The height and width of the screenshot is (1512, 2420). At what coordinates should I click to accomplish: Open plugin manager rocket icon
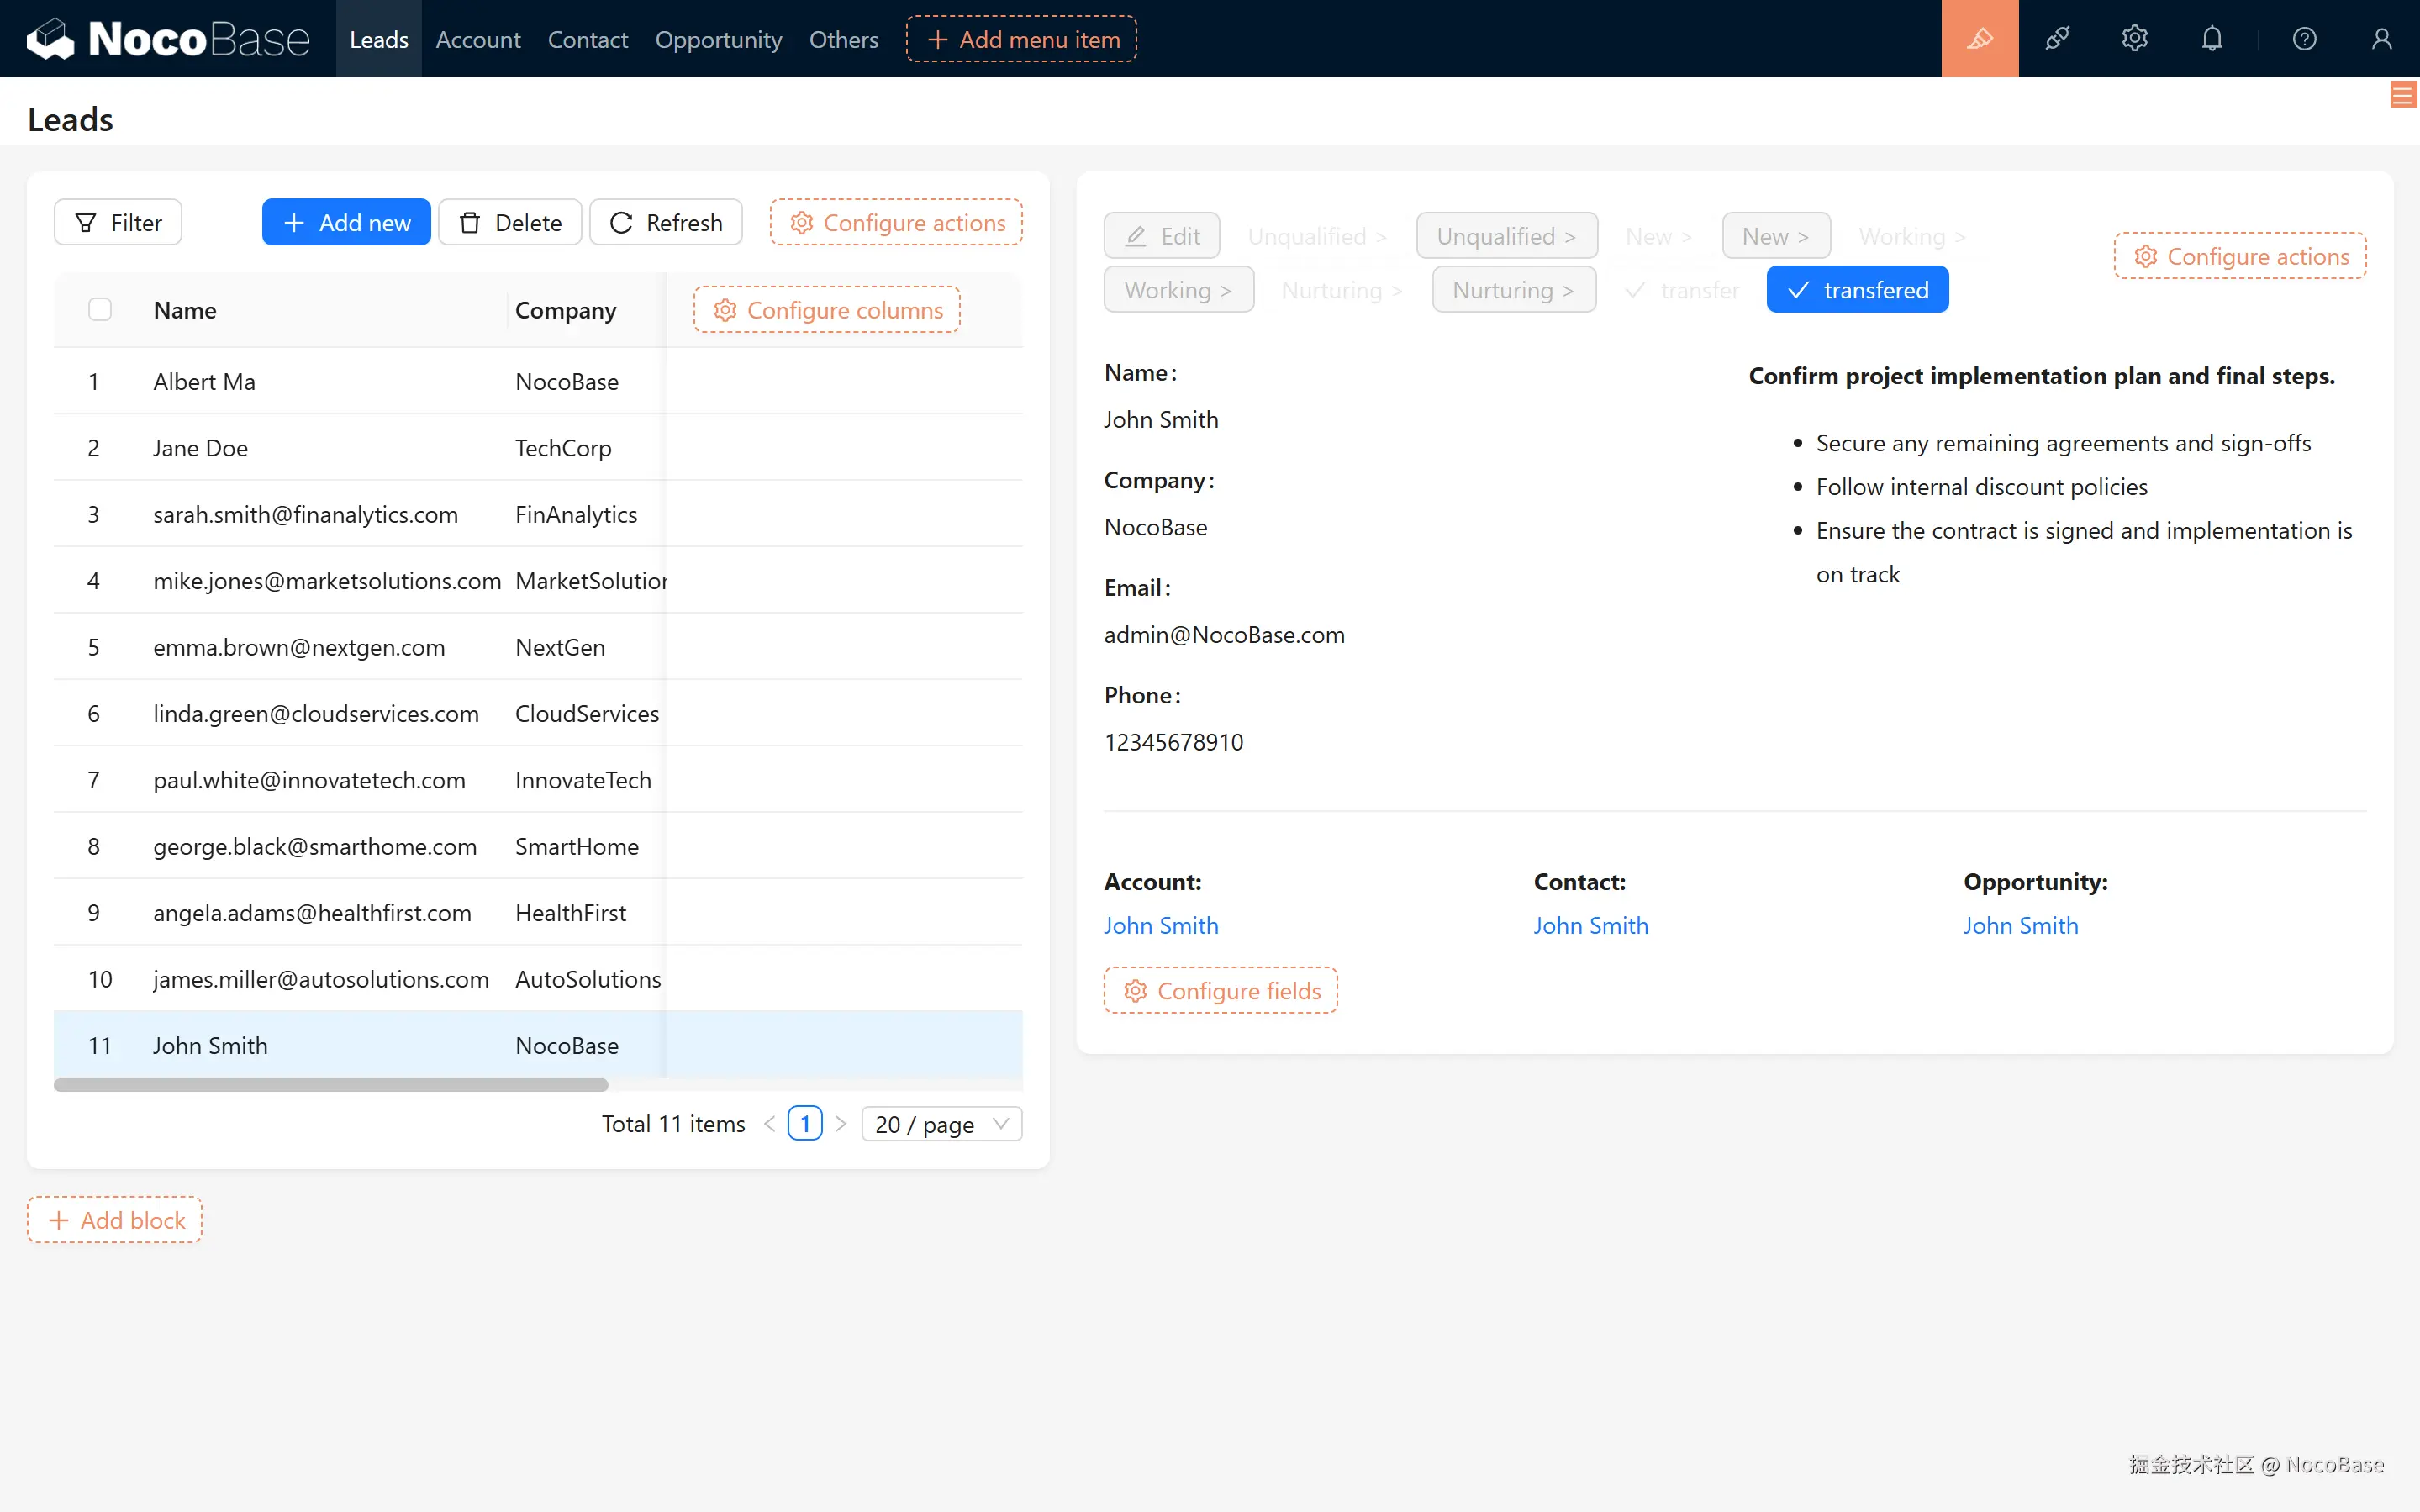click(2057, 39)
